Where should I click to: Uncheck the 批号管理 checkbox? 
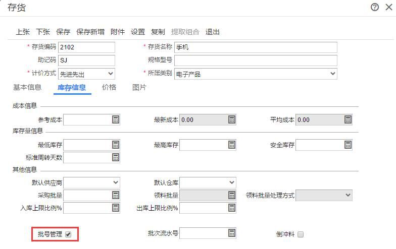point(68,234)
